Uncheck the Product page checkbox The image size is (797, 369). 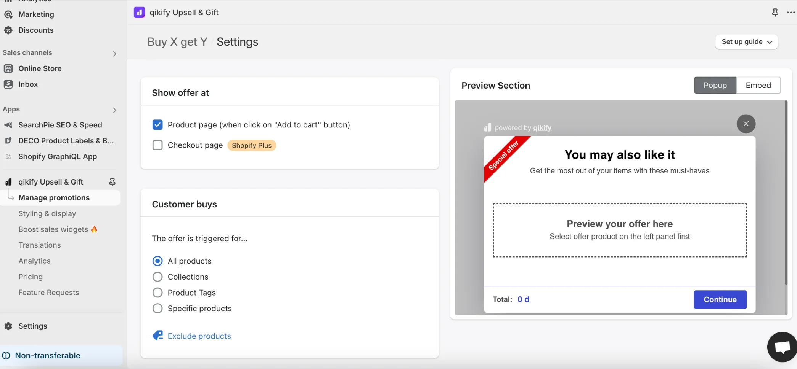click(x=157, y=125)
